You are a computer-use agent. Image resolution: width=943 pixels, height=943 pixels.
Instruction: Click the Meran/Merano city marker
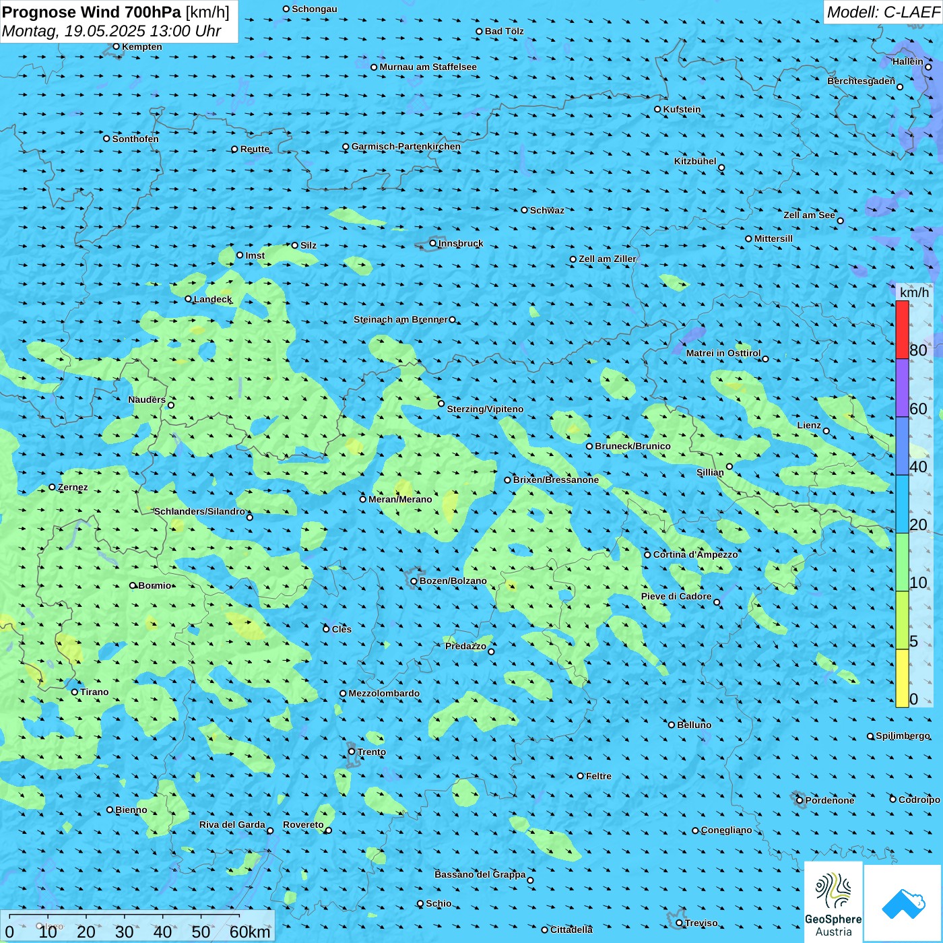pyautogui.click(x=363, y=499)
